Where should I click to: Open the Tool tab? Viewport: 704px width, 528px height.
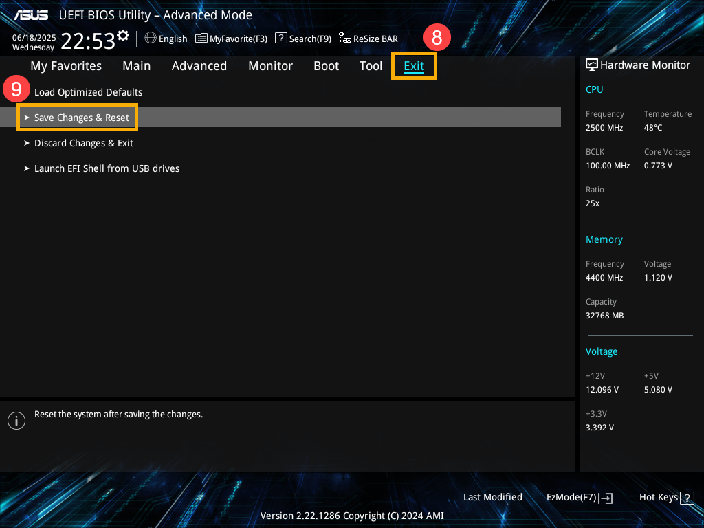tap(371, 66)
